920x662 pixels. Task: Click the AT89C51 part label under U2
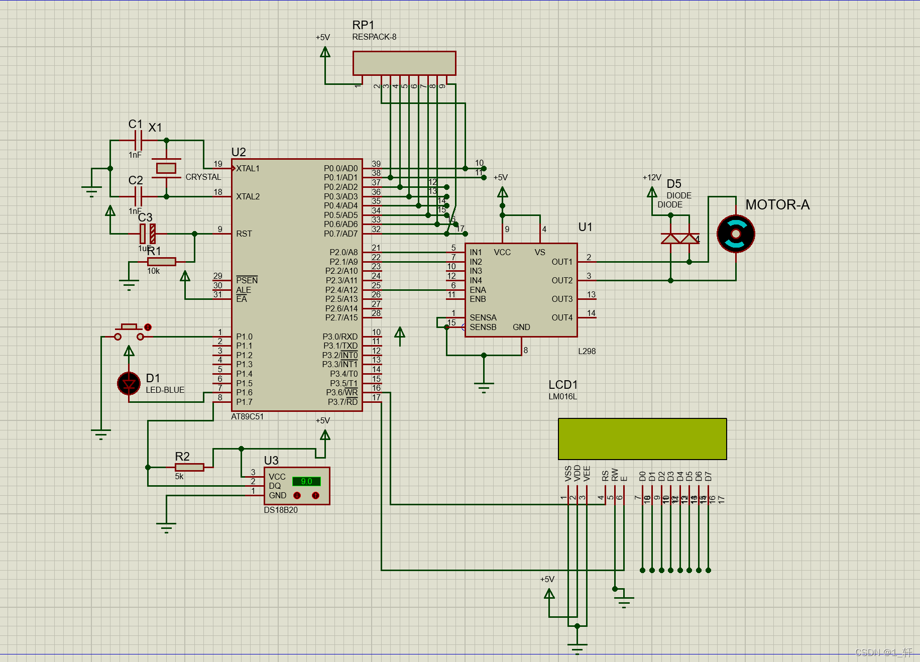(x=247, y=416)
